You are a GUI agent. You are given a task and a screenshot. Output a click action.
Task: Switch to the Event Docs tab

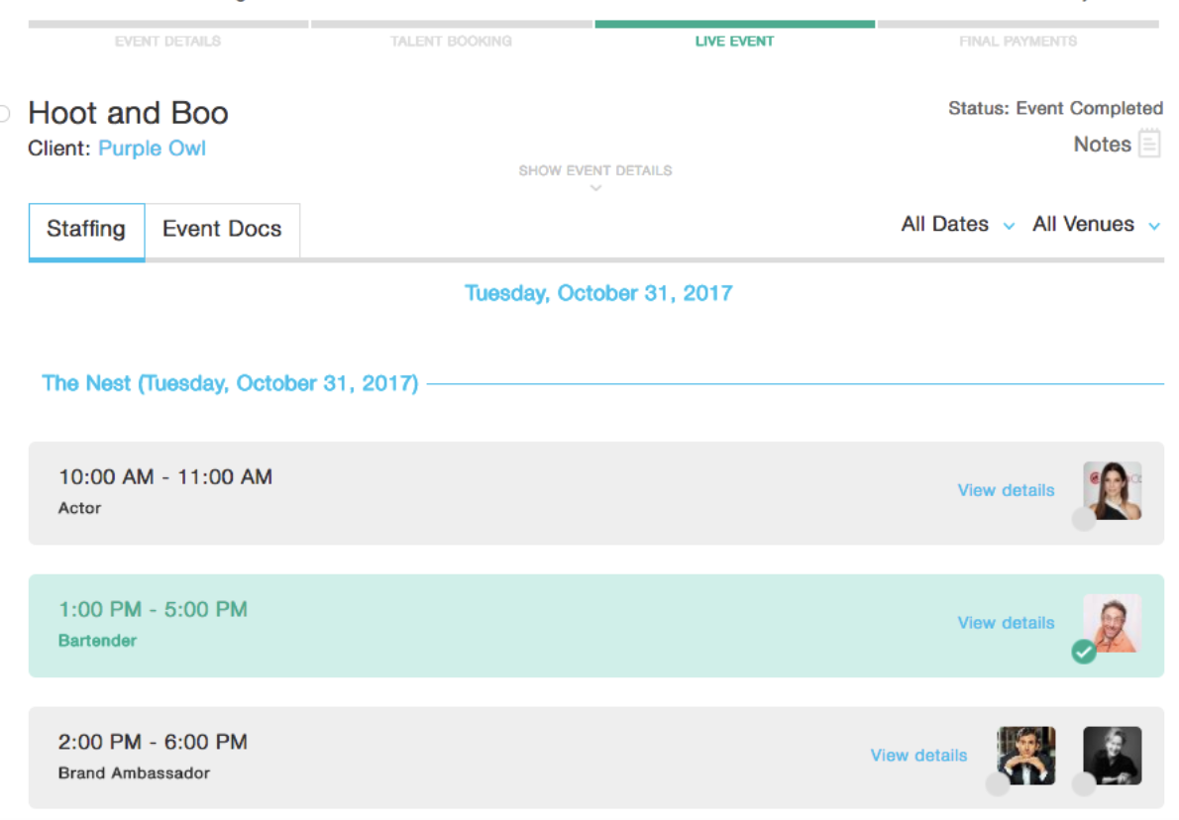(222, 230)
